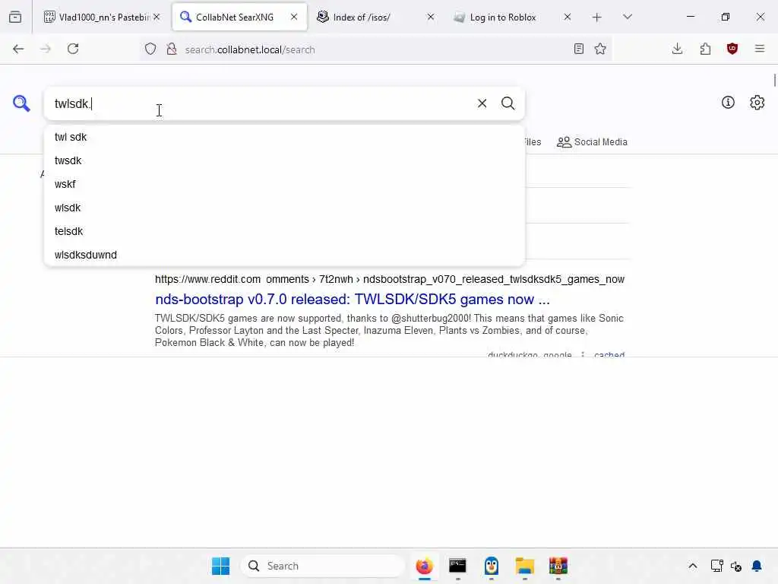778x584 pixels.
Task: Open the tracking protection shield icon
Action: pos(150,49)
